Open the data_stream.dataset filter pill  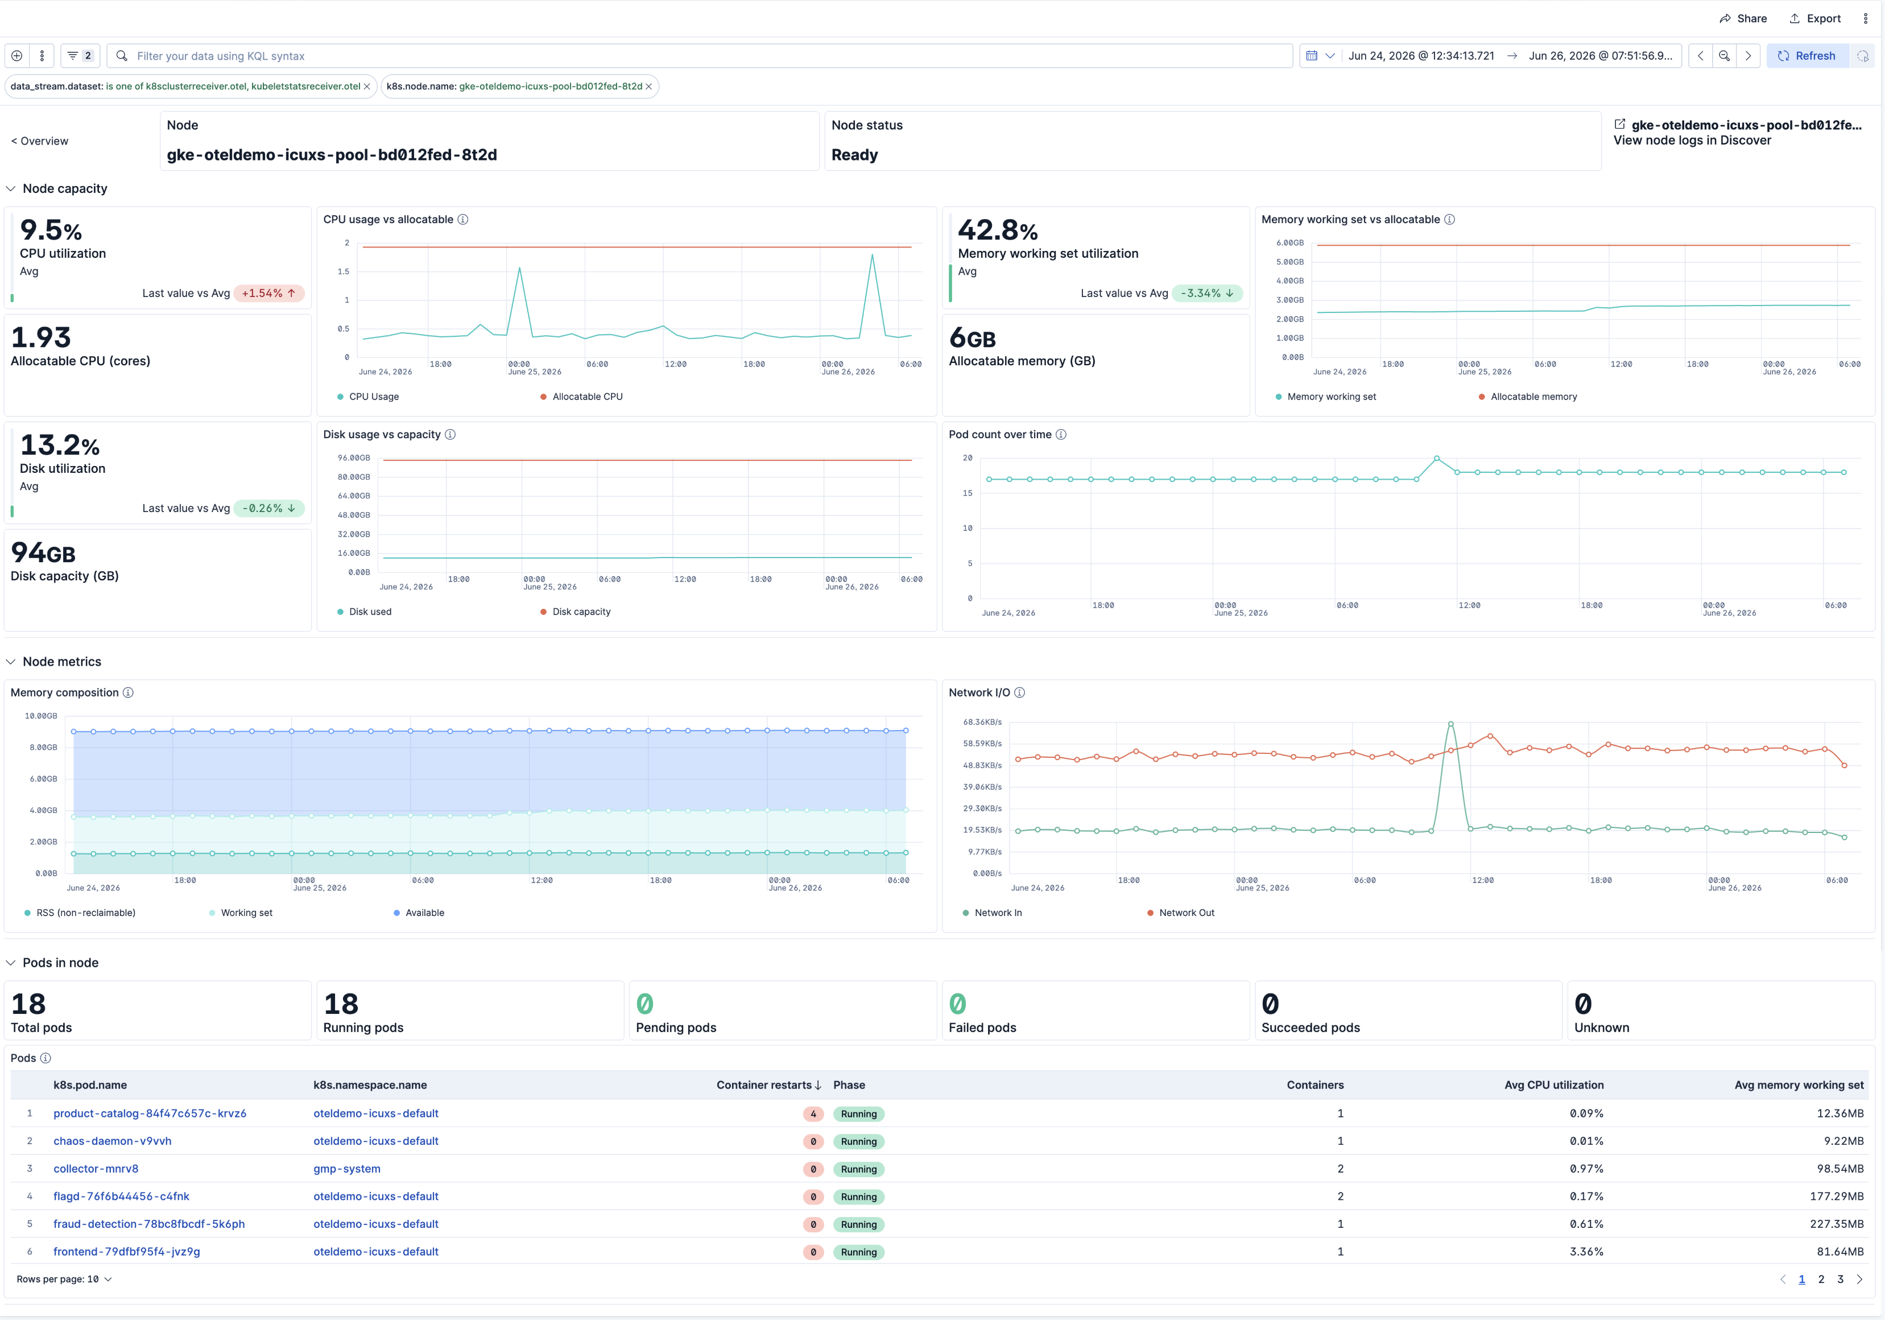[185, 86]
